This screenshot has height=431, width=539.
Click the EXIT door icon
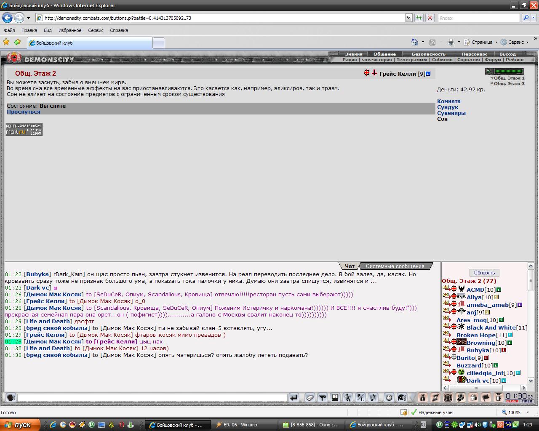click(499, 397)
